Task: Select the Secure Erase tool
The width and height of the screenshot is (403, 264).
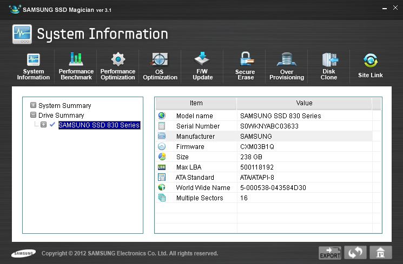Action: click(x=245, y=66)
